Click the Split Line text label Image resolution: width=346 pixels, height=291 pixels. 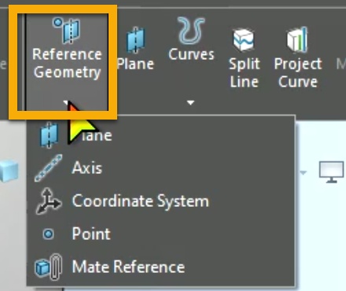(245, 72)
